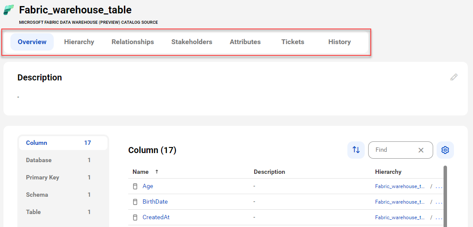Screen dimensions: 473x227
Task: Select Table in the asset type list
Action: [x=63, y=212]
